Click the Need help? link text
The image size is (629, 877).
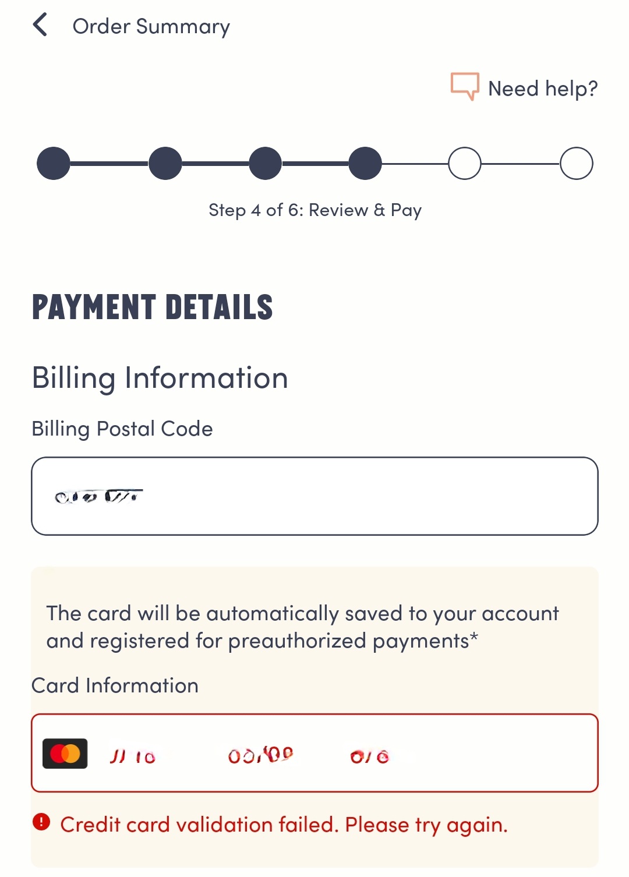coord(543,89)
